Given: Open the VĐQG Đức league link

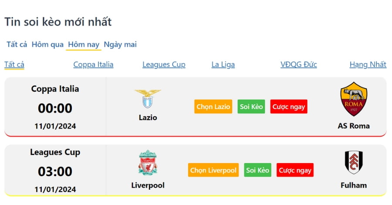Looking at the screenshot, I should coord(298,65).
